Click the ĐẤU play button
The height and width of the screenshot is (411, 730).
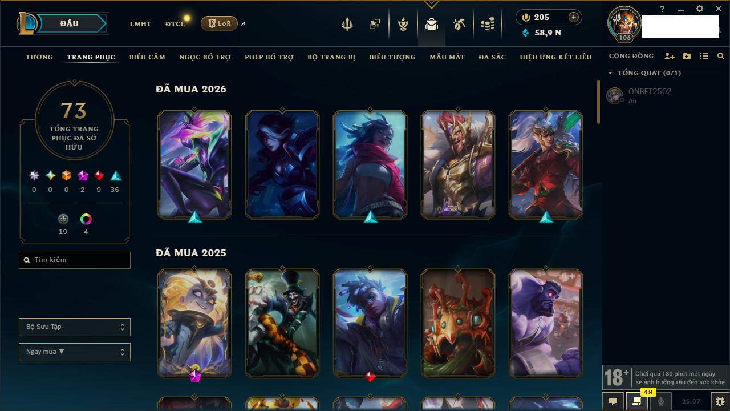point(70,23)
